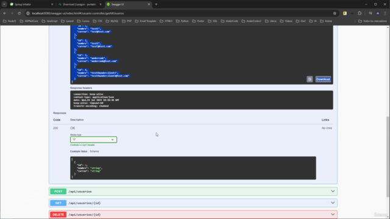
Task: Click the blue GET method badge for /api/usuarios/{id}
Action: pyautogui.click(x=58, y=203)
